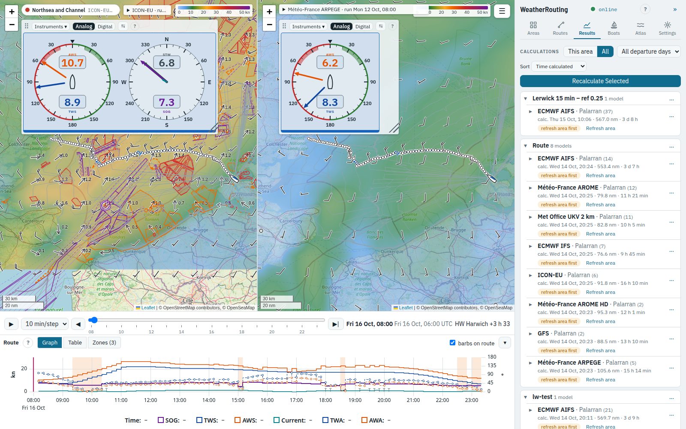Click the Recalculate Selected button
This screenshot has width=686, height=429.
click(x=600, y=81)
